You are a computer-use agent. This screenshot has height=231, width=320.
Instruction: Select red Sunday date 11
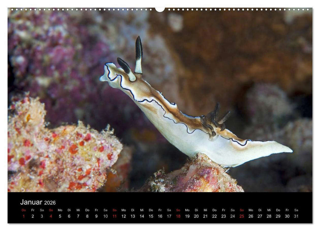point(114,216)
